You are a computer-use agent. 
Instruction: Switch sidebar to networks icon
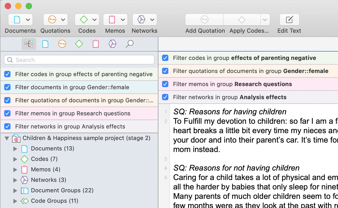tap(112, 44)
